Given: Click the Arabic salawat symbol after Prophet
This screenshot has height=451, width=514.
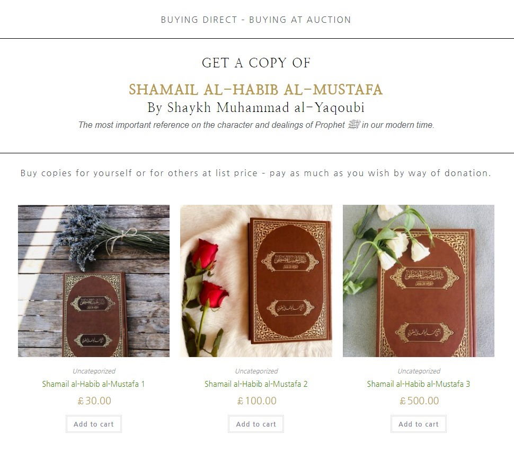Looking at the screenshot, I should pyautogui.click(x=353, y=125).
